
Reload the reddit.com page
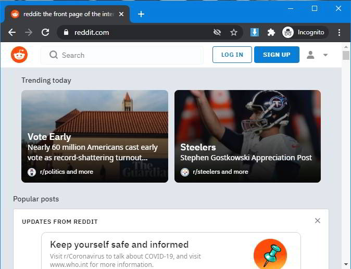pyautogui.click(x=45, y=32)
